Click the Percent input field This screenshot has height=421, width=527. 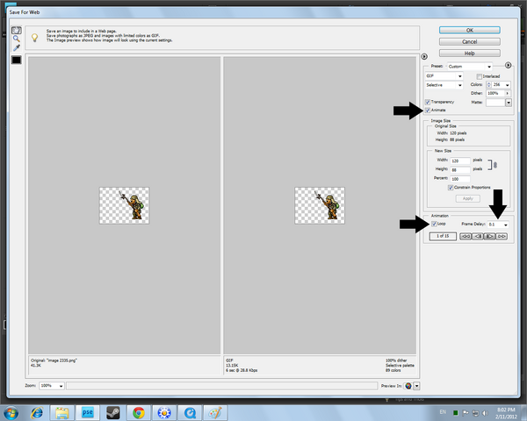point(459,179)
